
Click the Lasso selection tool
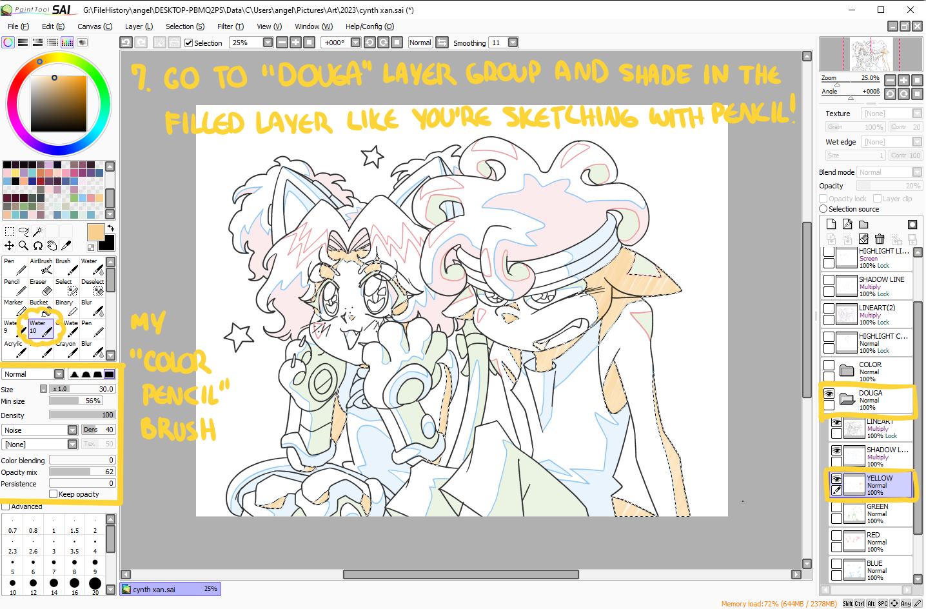click(24, 231)
